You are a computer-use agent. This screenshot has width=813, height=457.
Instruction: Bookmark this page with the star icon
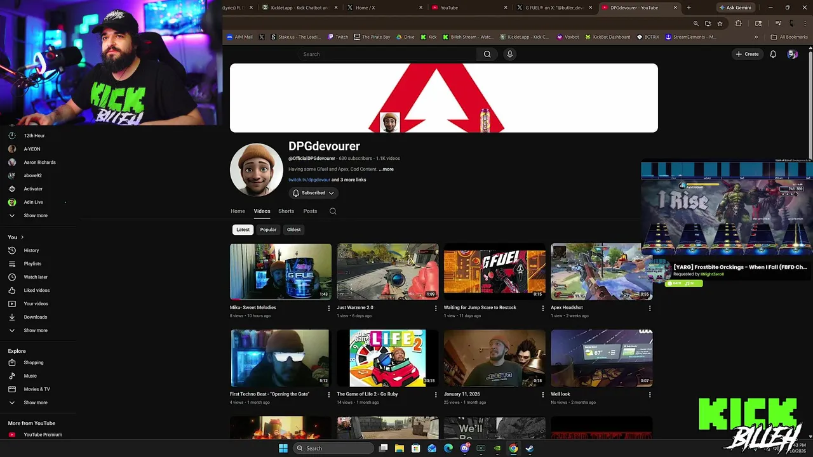(x=720, y=23)
